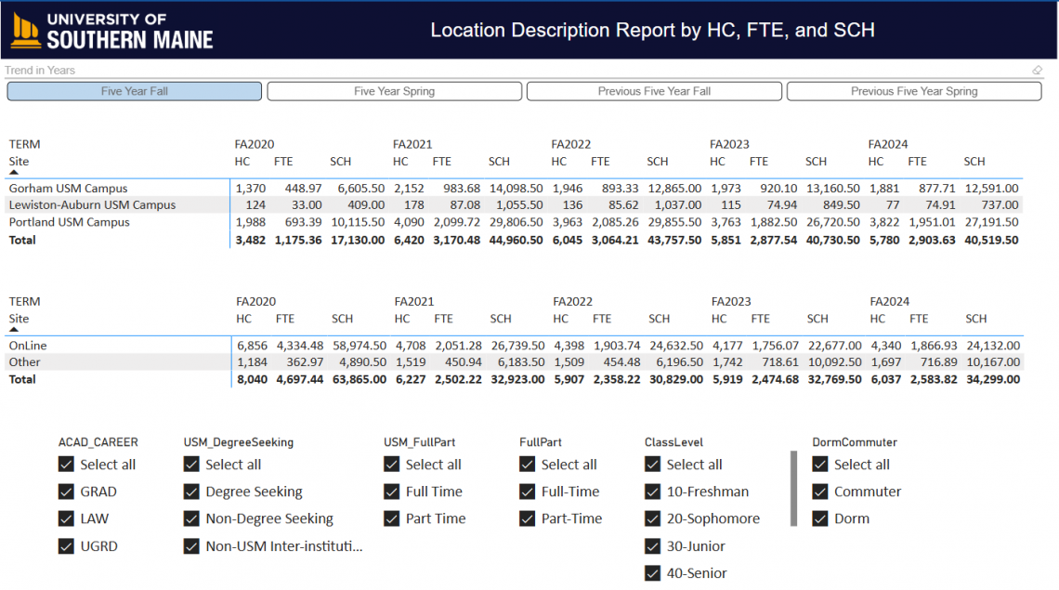Click sort arrow under Site in OnLine table
The width and height of the screenshot is (1059, 590).
pyautogui.click(x=14, y=331)
